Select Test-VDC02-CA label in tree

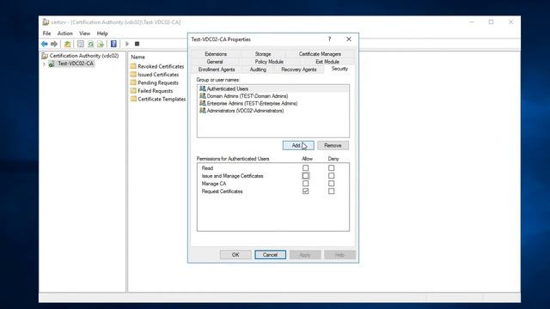point(76,64)
